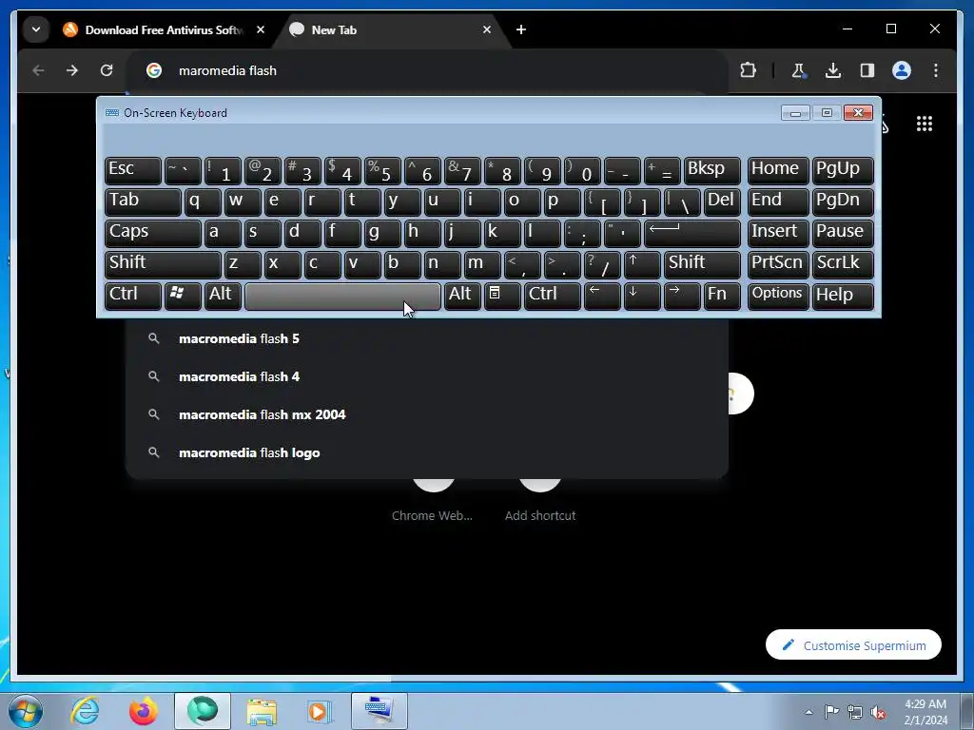
Task: Toggle the left Alt key
Action: click(223, 297)
